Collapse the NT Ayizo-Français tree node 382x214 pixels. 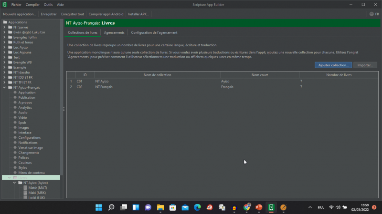[5, 87]
